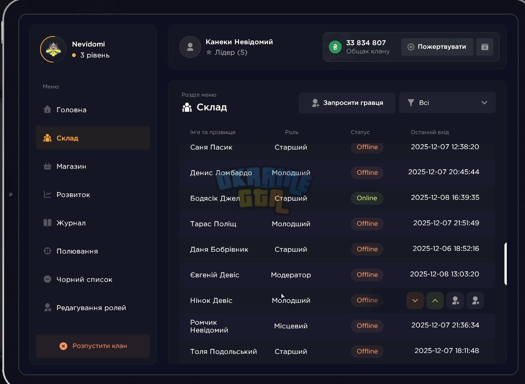Select the Бодясік Джел member name

coord(215,198)
